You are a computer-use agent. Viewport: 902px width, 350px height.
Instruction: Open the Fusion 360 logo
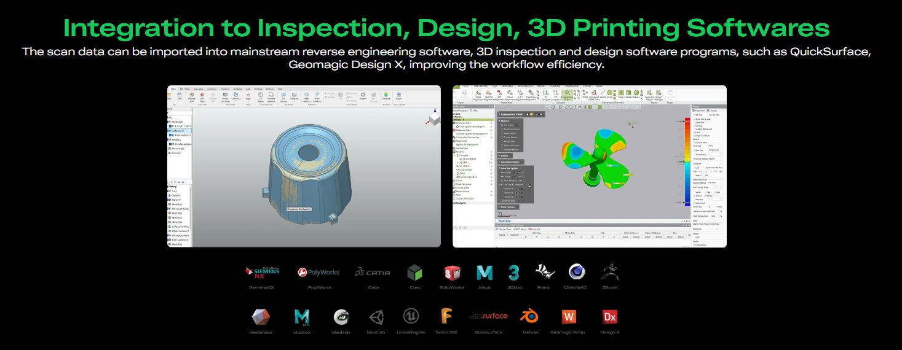(x=447, y=316)
